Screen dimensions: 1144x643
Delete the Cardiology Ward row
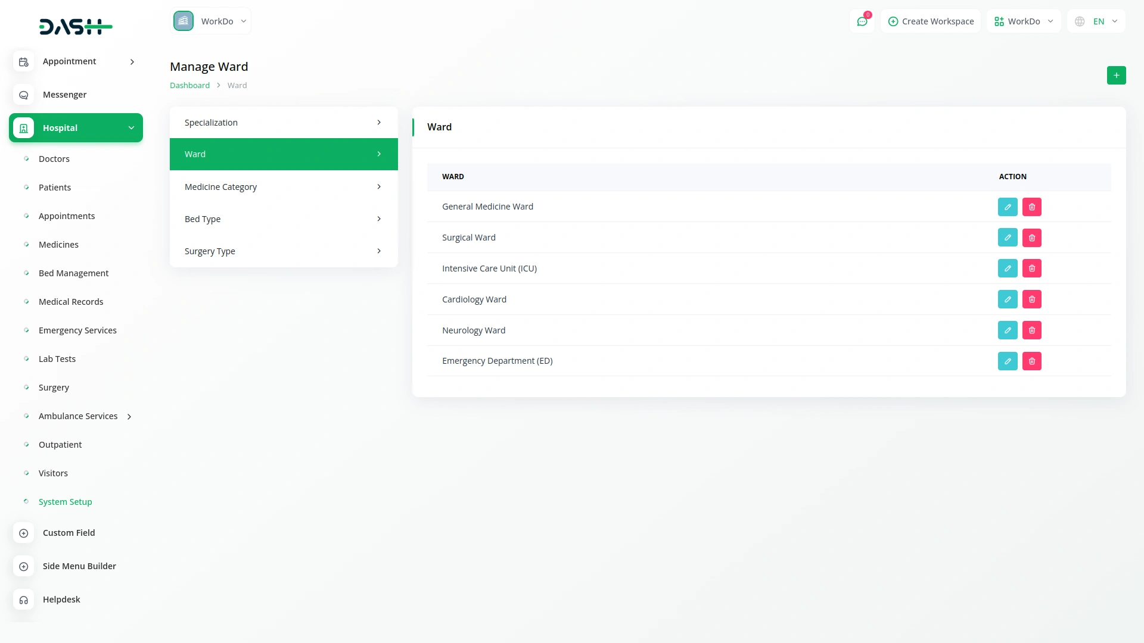(1032, 299)
